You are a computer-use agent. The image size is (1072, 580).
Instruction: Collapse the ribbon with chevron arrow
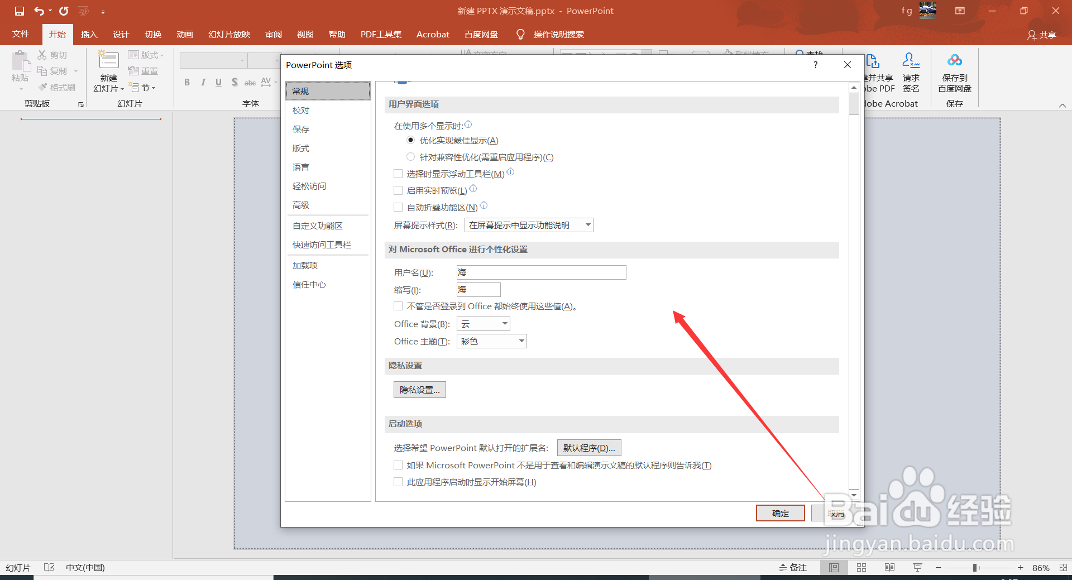1063,105
